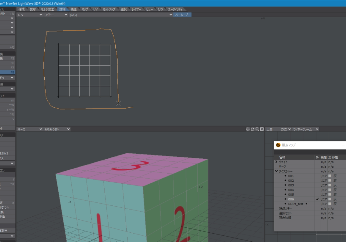The width and height of the screenshot is (346, 242).
Task: Open the UV tab
Action: 95,9
